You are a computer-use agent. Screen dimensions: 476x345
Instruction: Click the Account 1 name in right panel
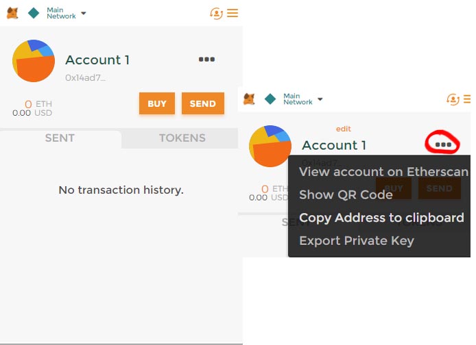pos(334,145)
